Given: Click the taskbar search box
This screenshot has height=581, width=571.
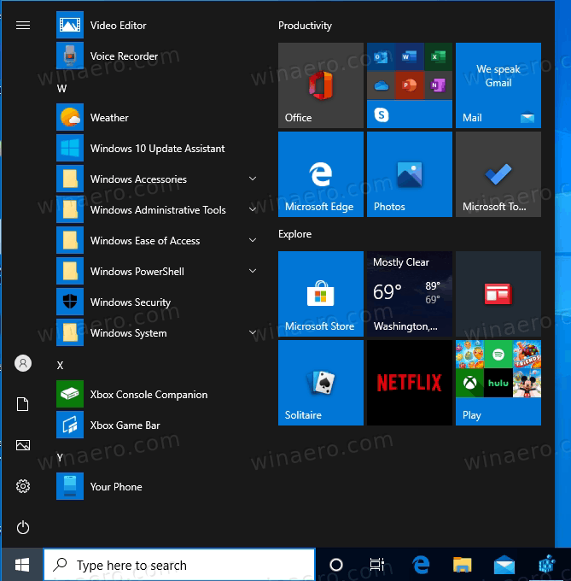Looking at the screenshot, I should point(179,565).
